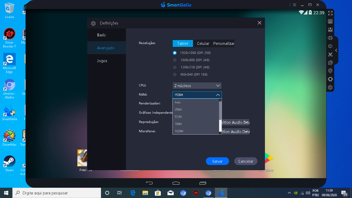Select Microsoft Edge desktop shortcut
Screen dimensions: 352x198
tap(9, 63)
